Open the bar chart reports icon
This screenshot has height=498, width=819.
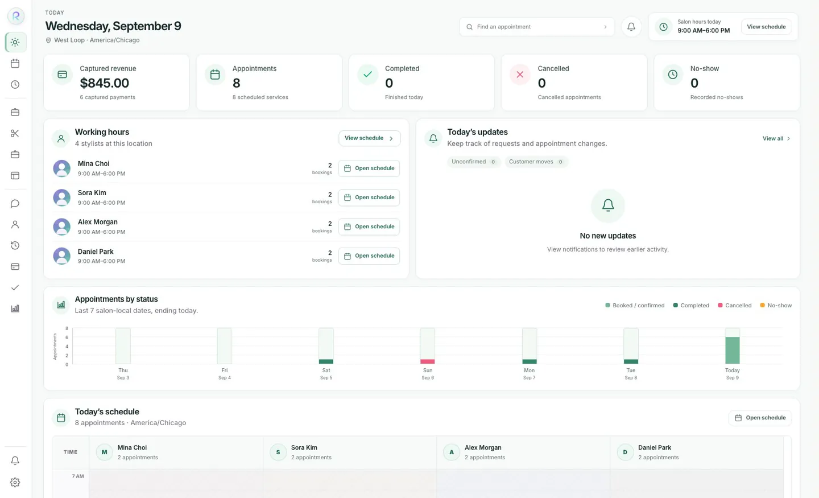pos(15,308)
